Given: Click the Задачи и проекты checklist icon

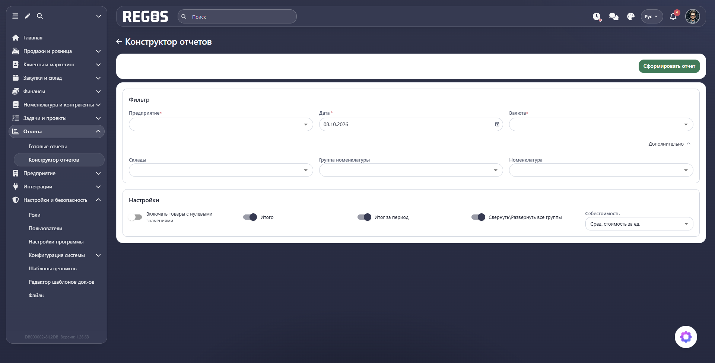Looking at the screenshot, I should click(16, 118).
